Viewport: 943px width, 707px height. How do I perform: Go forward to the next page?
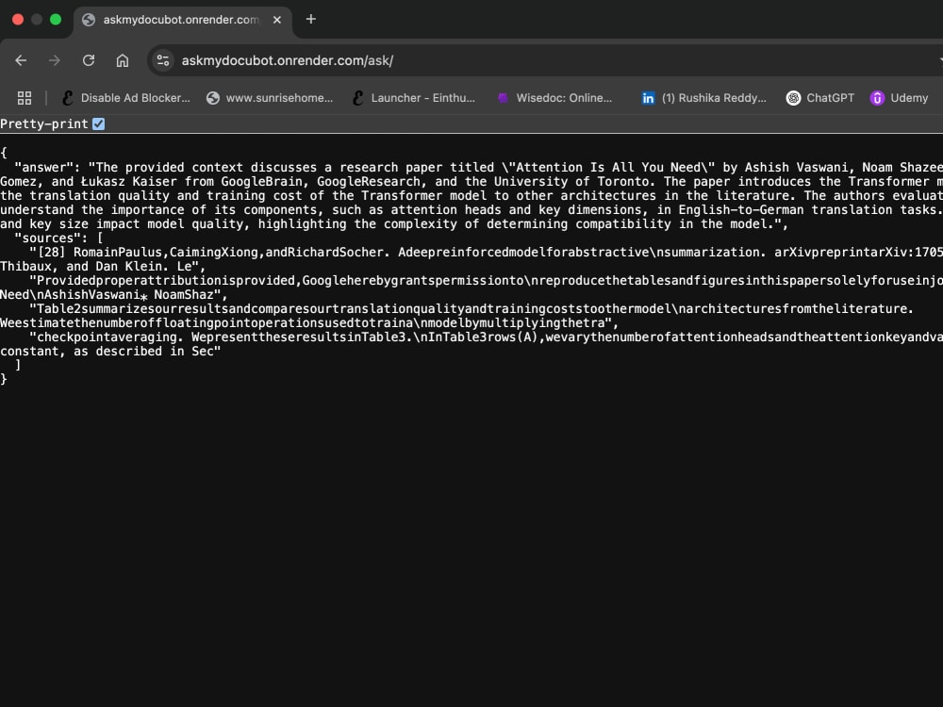[54, 60]
